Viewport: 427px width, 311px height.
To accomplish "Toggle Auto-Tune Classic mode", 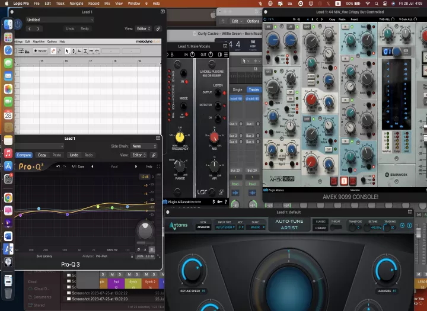I will point(320,222).
